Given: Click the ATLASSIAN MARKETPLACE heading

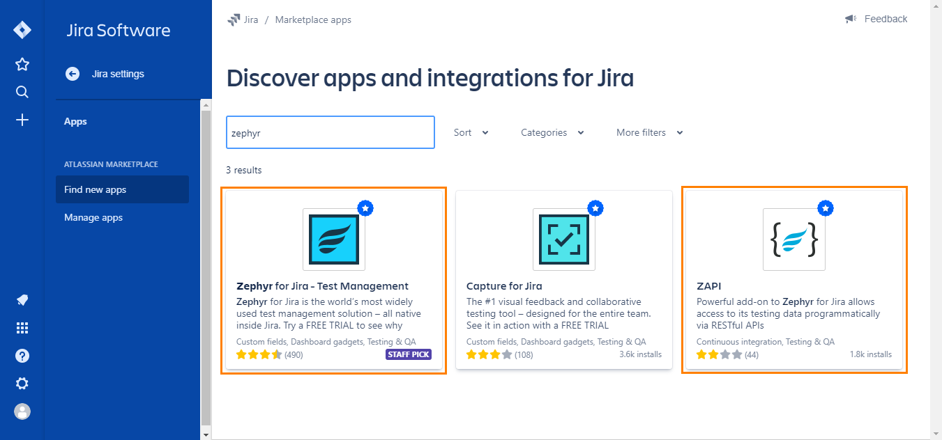Looking at the screenshot, I should point(111,164).
